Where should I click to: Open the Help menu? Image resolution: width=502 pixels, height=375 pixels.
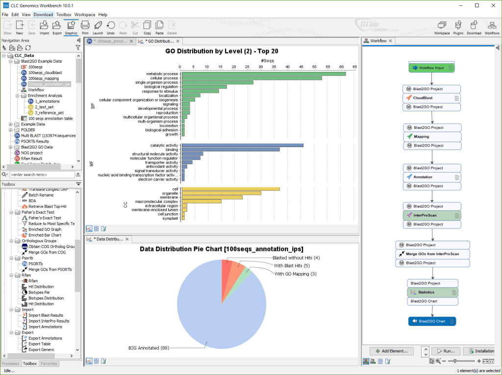(x=103, y=14)
